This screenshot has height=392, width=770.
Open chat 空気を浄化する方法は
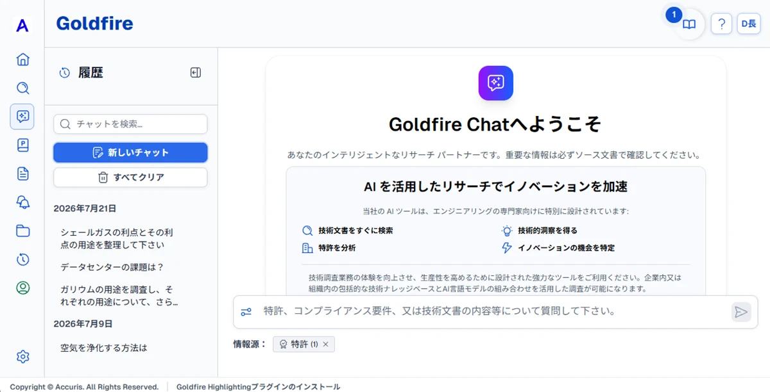click(104, 348)
